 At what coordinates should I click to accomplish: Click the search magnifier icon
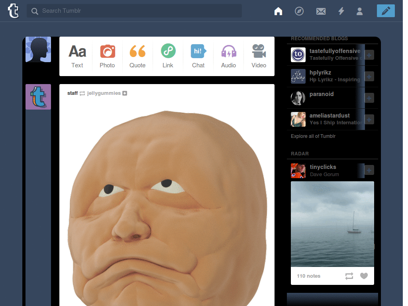[x=35, y=11]
